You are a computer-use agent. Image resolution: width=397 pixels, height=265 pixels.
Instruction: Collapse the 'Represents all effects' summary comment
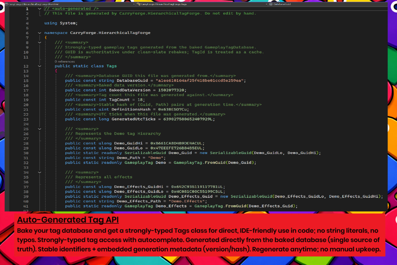[x=40, y=172]
